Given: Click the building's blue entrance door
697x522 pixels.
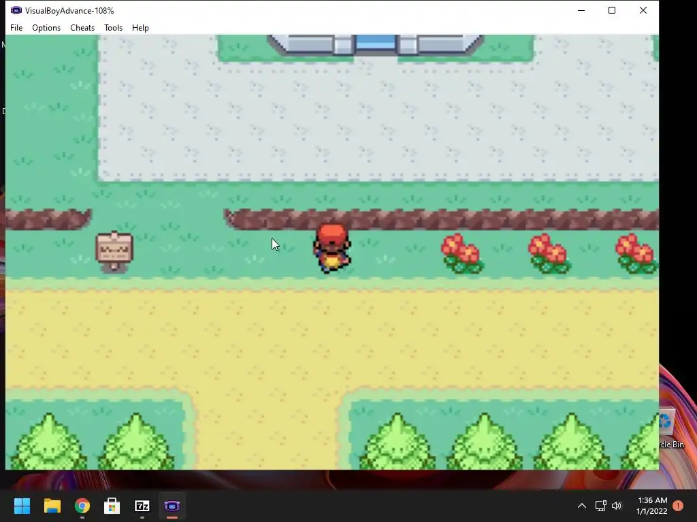Looking at the screenshot, I should pyautogui.click(x=376, y=43).
